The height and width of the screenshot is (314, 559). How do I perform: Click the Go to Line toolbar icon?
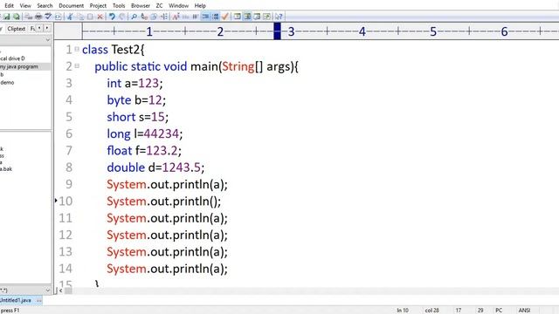164,17
